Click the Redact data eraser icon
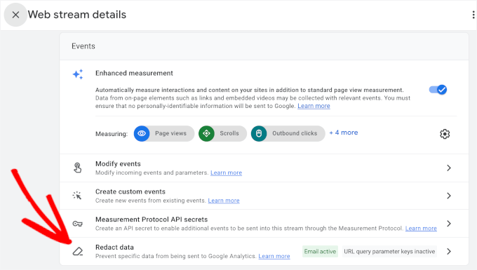477x270 pixels. tap(78, 252)
